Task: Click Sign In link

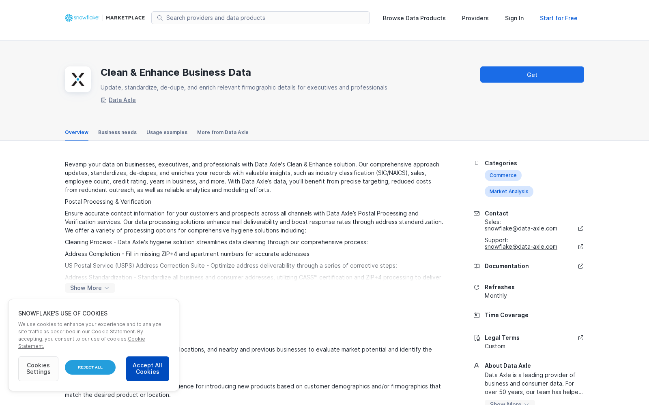Action: [x=514, y=18]
